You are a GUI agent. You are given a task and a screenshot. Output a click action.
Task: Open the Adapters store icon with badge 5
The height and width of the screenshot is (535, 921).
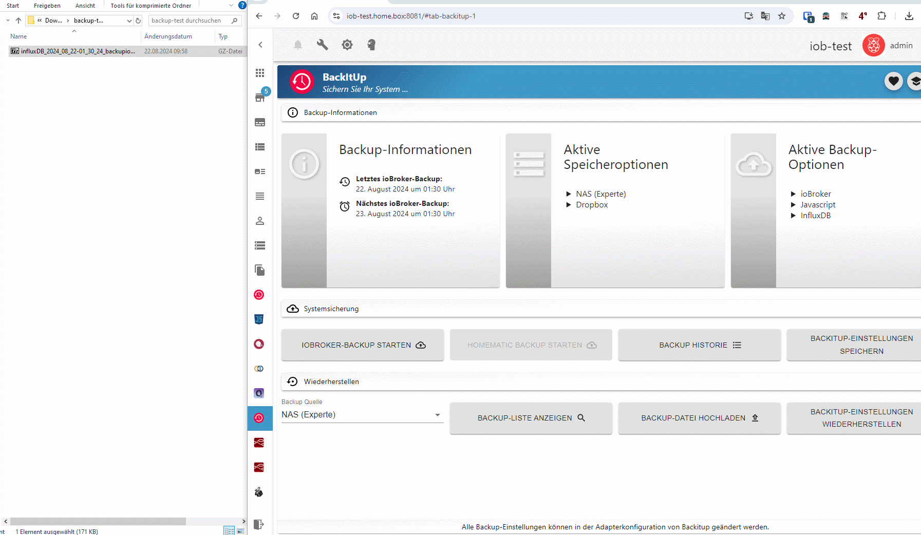[x=261, y=96]
